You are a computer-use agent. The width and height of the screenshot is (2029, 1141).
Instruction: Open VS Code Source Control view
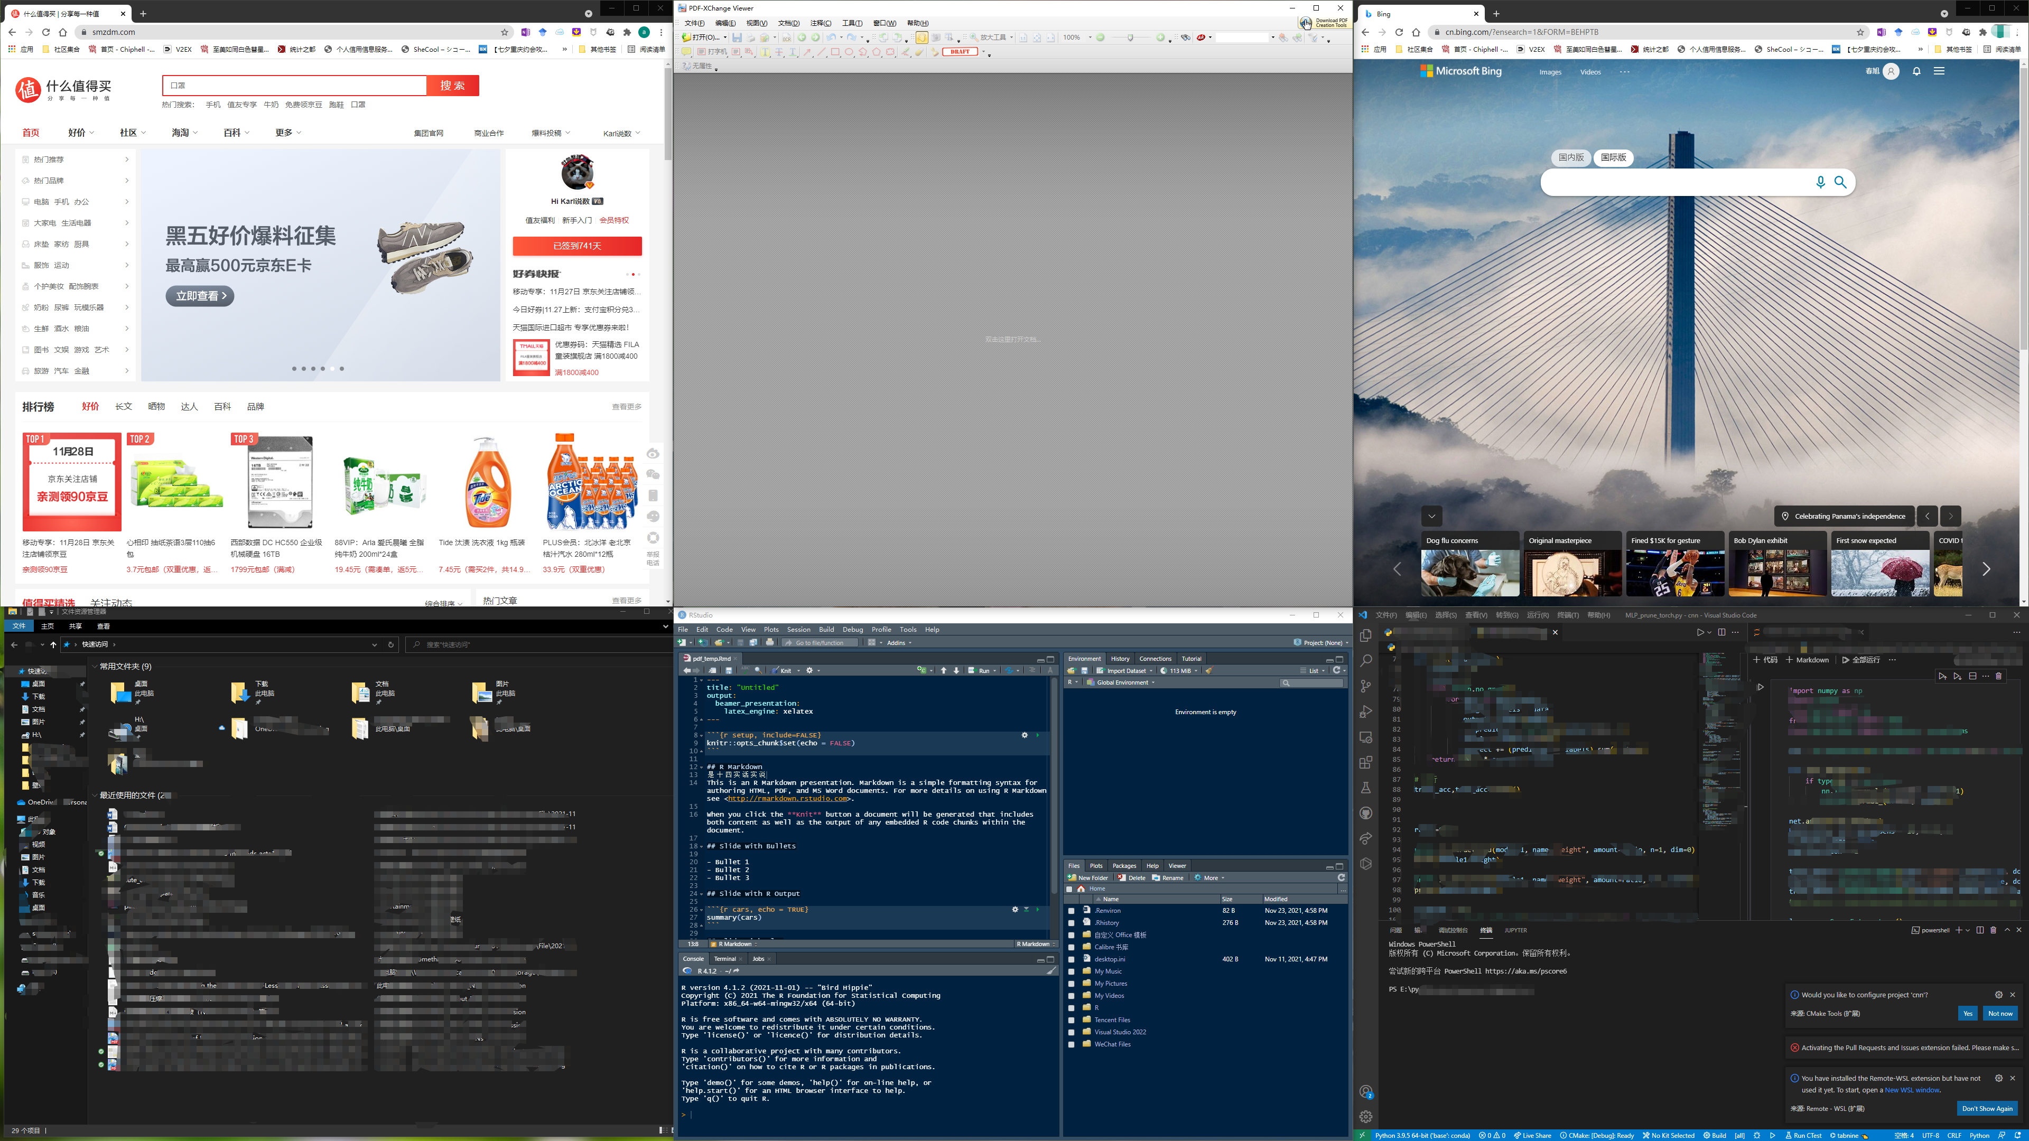[x=1366, y=686]
